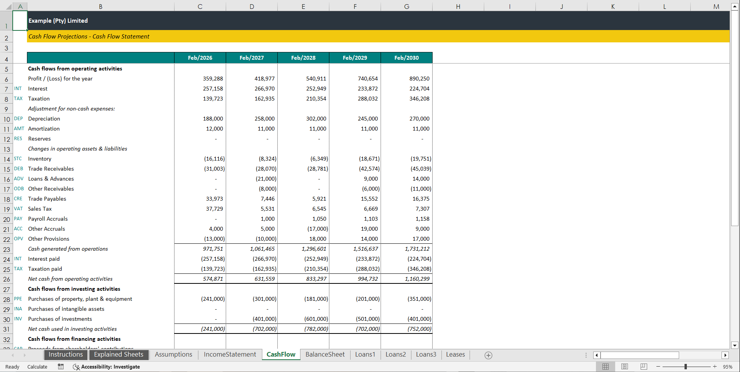Select row 10 Depreciation header

click(x=6, y=119)
